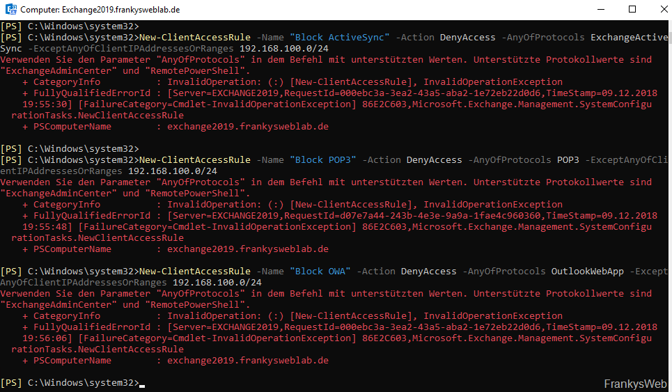Maximize the Exchange2019 console window
This screenshot has height=392, width=672.
(x=632, y=10)
